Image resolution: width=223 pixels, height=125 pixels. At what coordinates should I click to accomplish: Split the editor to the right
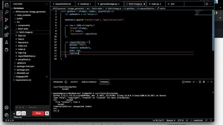(x=207, y=4)
